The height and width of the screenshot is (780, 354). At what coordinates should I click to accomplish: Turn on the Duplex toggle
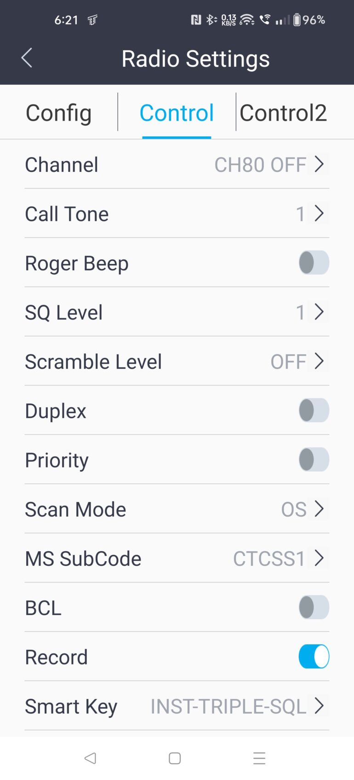tap(314, 410)
